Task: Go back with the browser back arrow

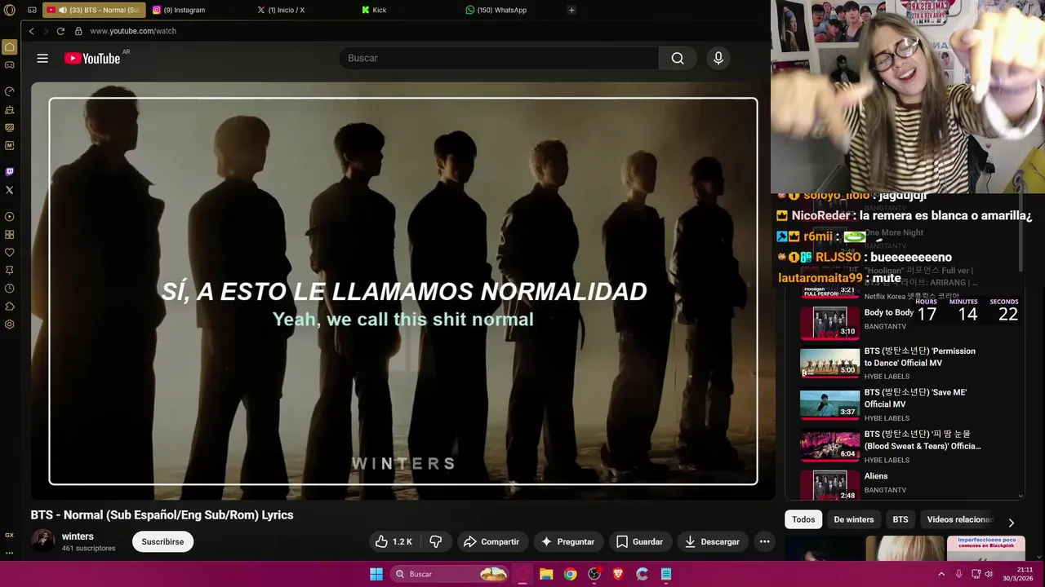Action: (x=31, y=31)
